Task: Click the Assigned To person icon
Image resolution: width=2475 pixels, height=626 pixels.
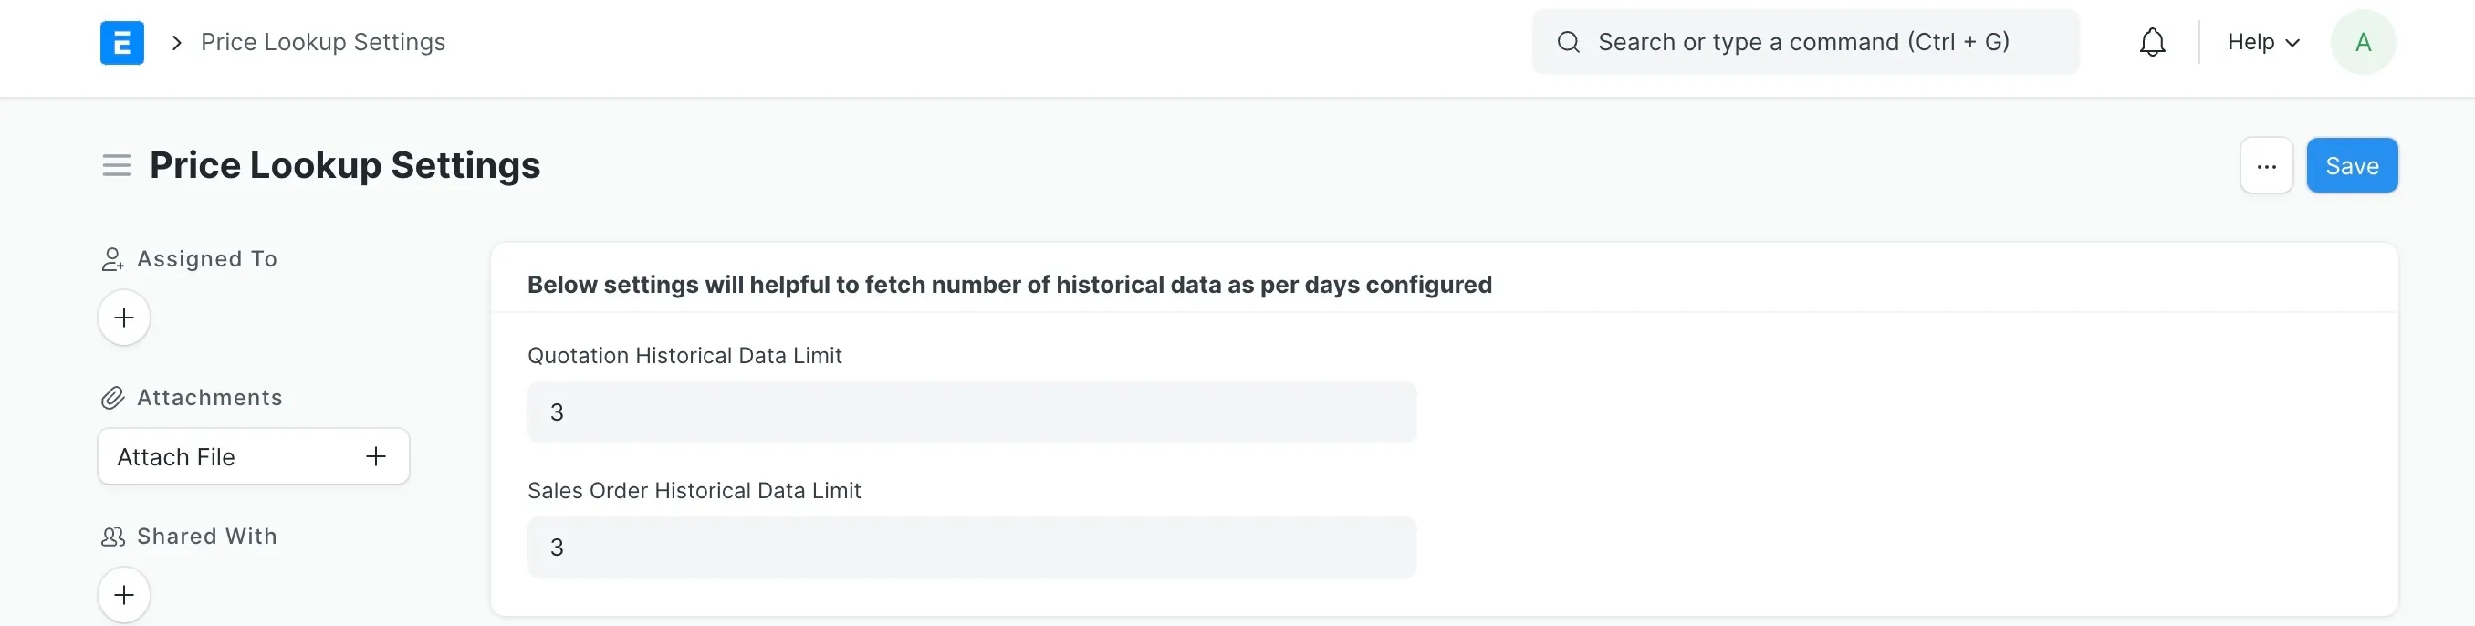Action: tap(112, 259)
